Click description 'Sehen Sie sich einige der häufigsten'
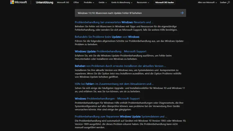Viewport: 233px width, 131px height. click(x=130, y=90)
